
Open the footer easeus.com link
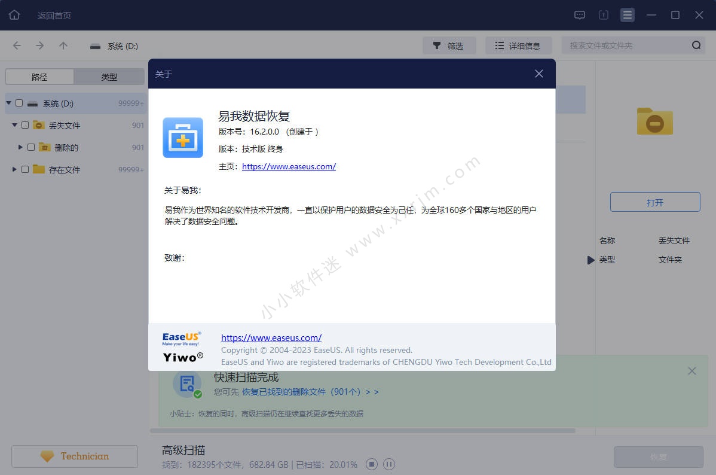pyautogui.click(x=271, y=338)
